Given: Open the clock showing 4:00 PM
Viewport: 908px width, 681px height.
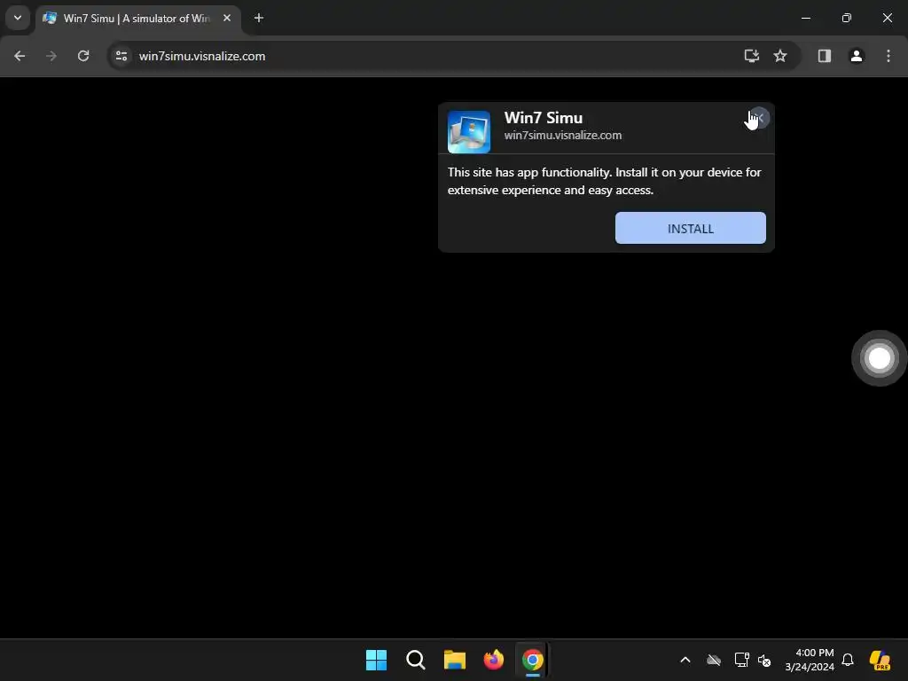Looking at the screenshot, I should pos(810,660).
